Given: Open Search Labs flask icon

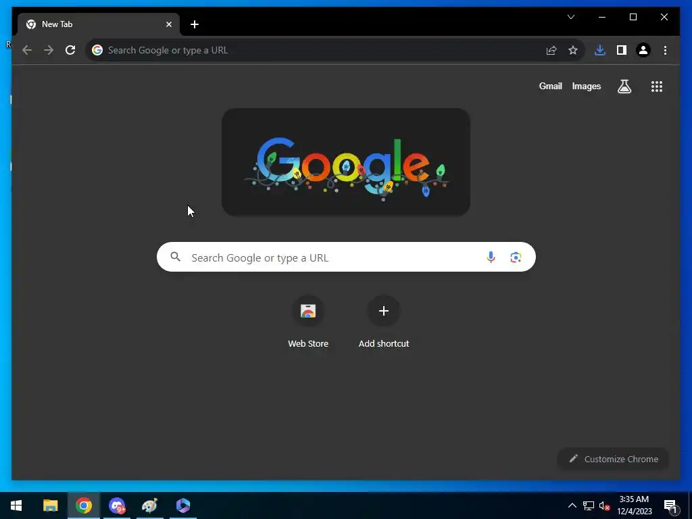Looking at the screenshot, I should point(624,86).
